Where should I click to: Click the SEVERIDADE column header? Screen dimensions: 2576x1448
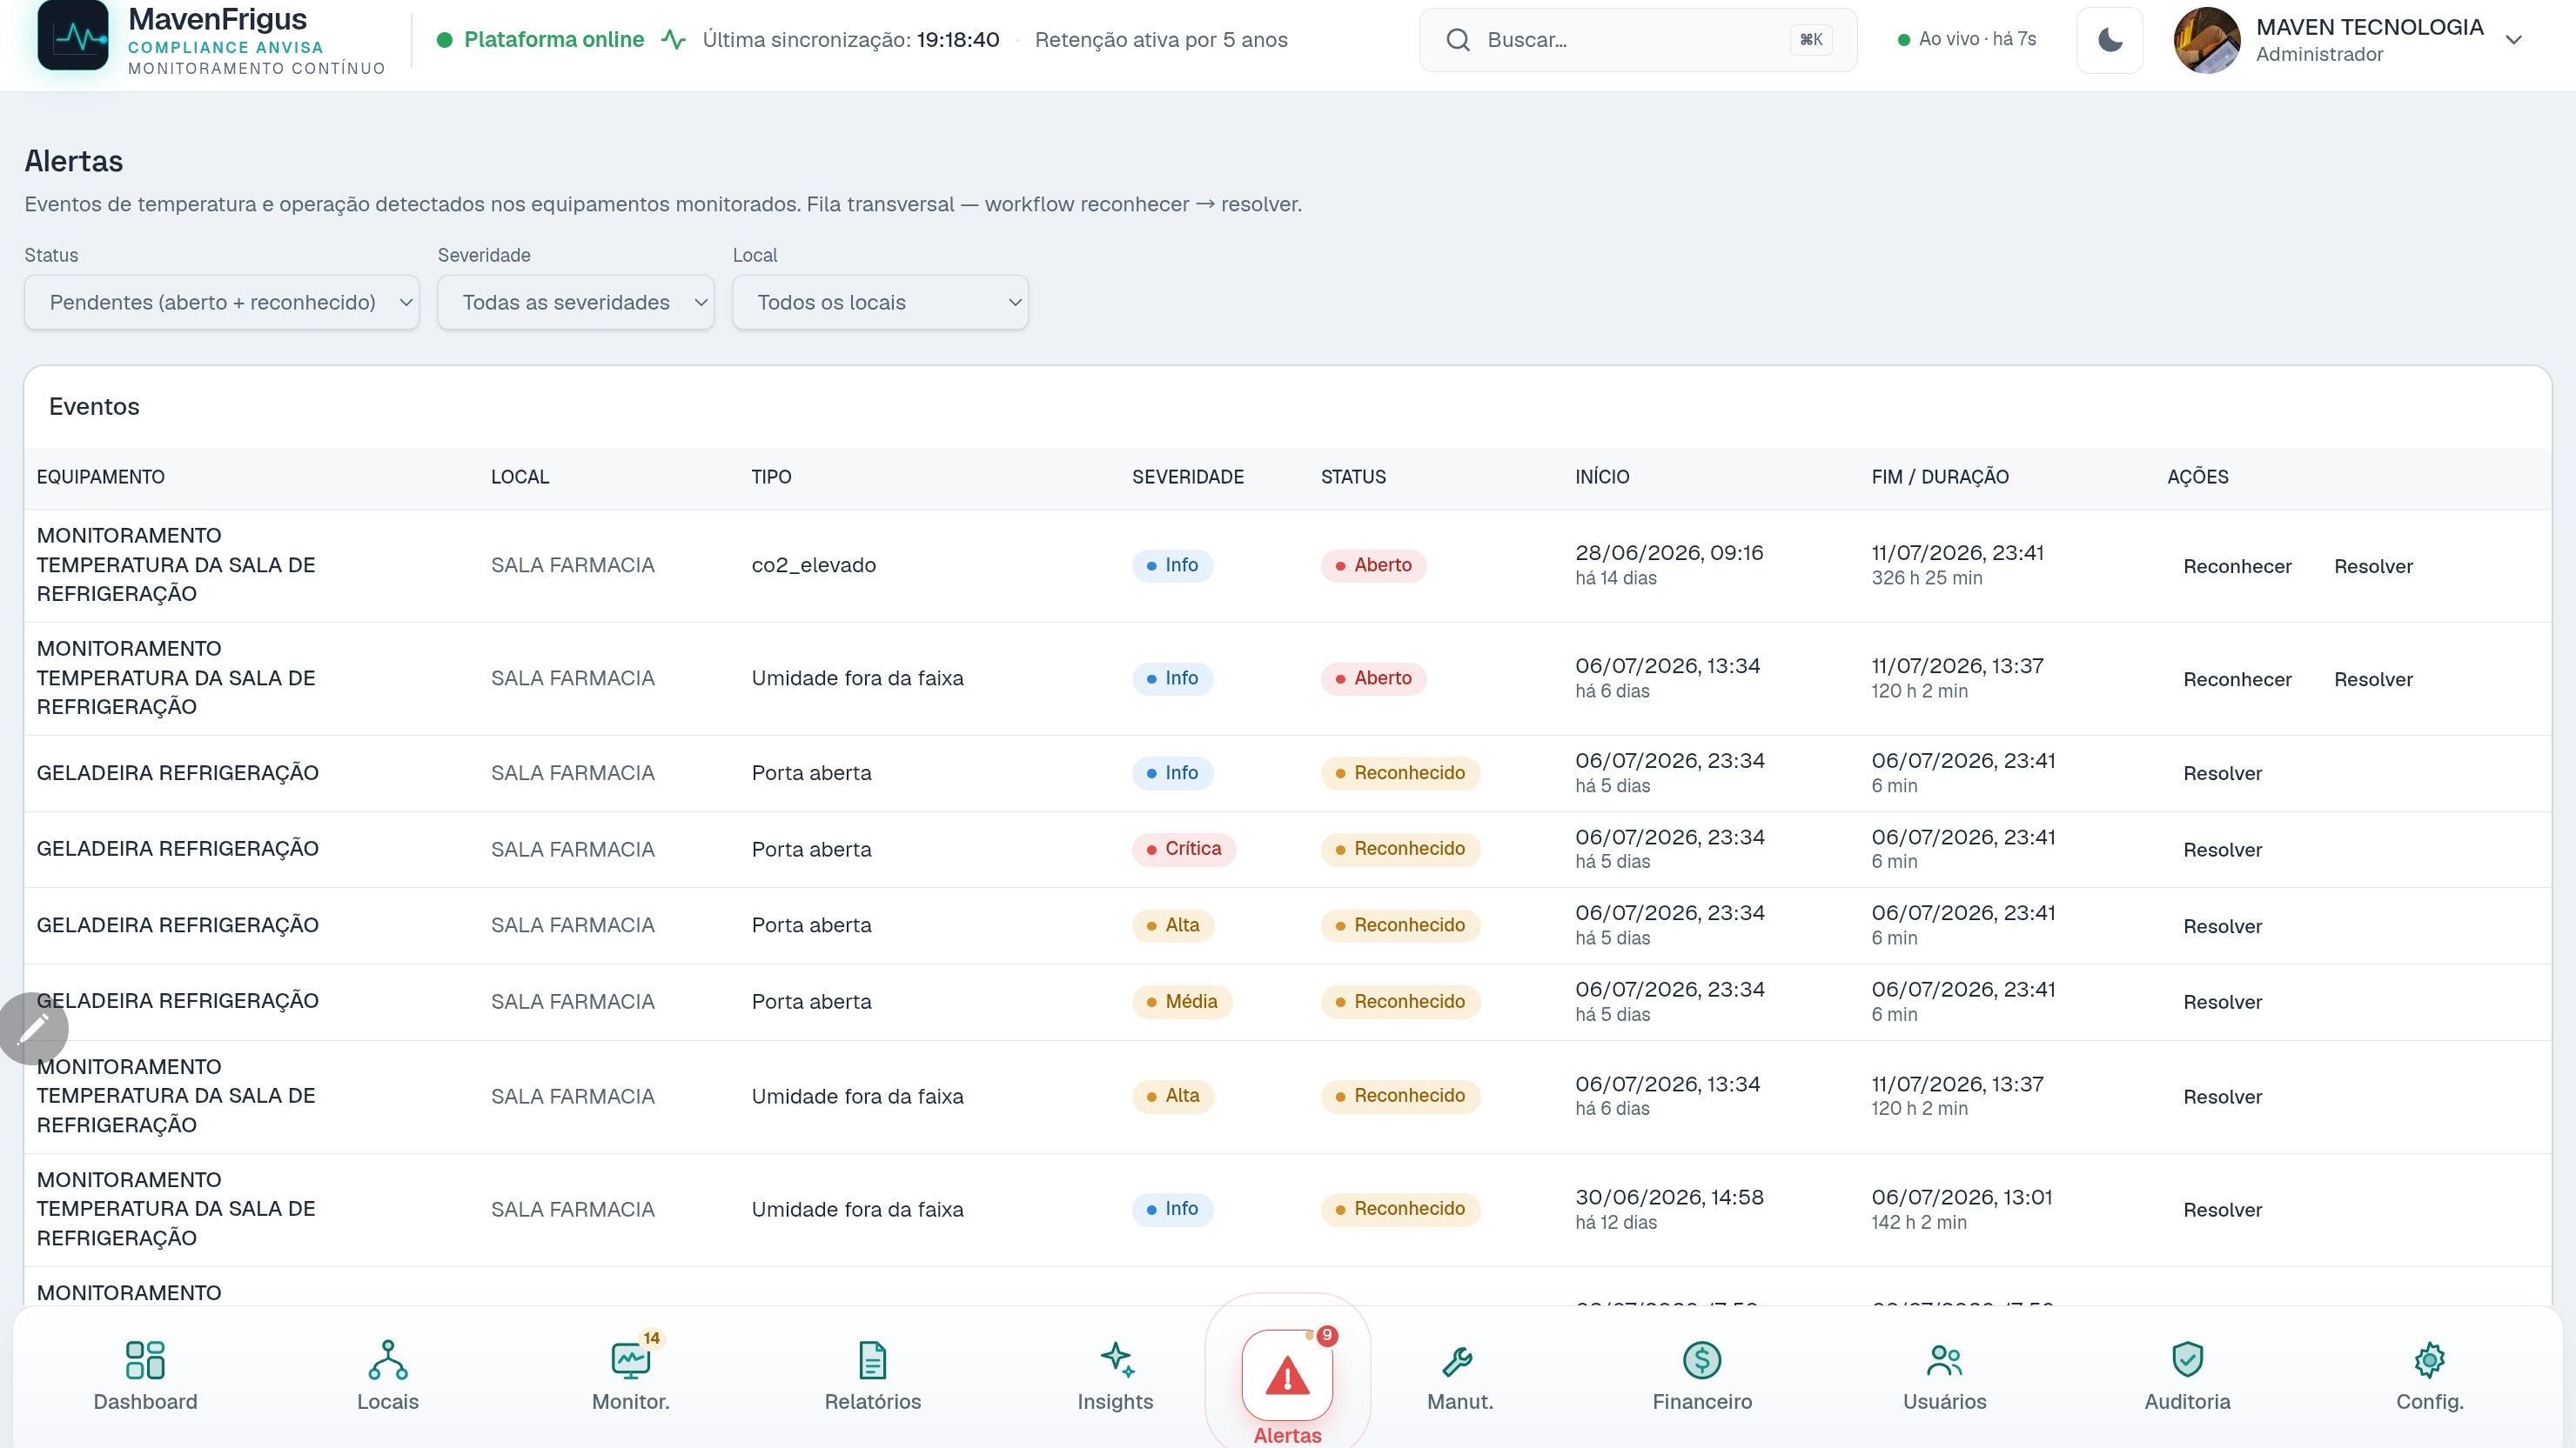(1187, 477)
